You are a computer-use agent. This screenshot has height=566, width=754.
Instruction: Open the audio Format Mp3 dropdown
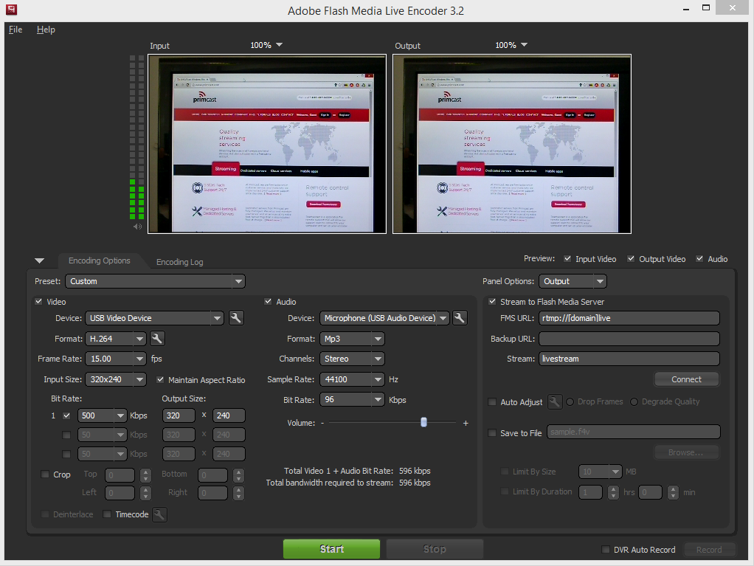352,339
